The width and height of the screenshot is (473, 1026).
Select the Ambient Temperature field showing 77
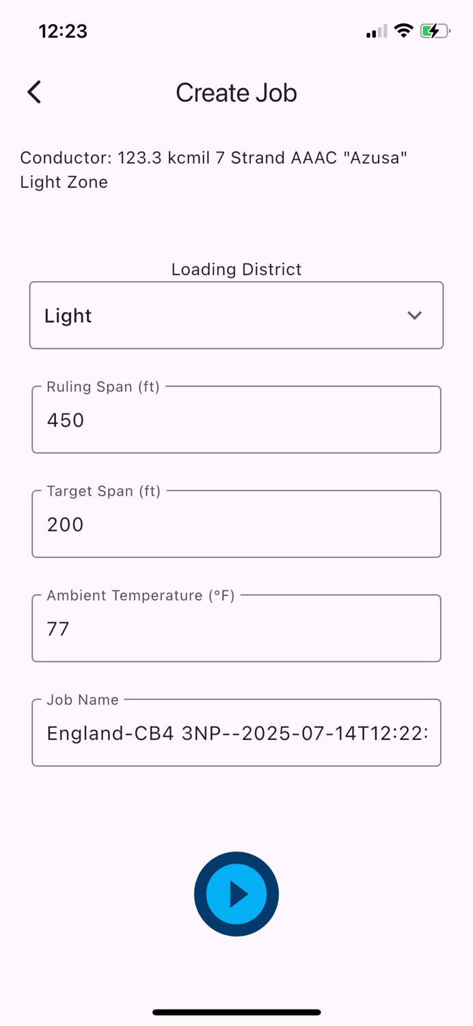pyautogui.click(x=236, y=628)
